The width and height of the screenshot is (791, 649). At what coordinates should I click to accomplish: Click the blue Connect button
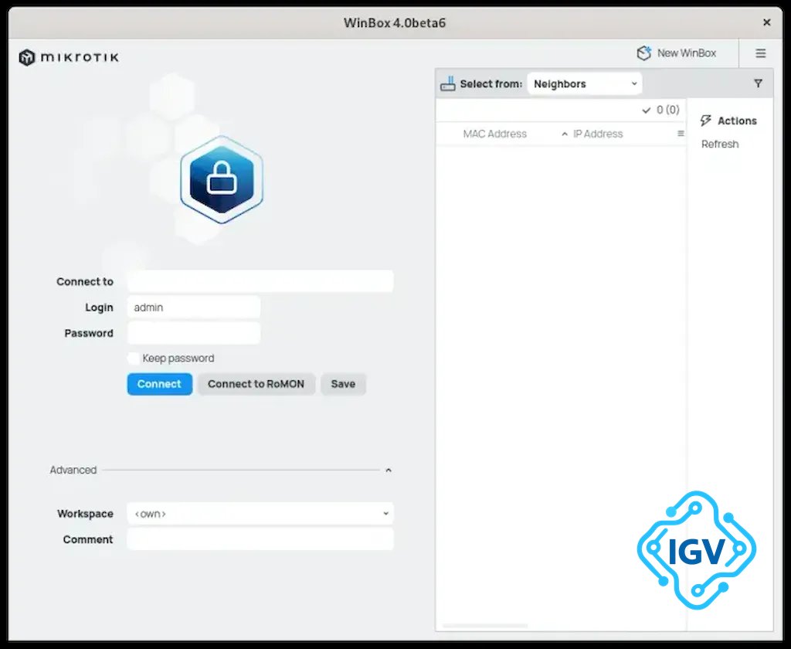click(x=159, y=384)
